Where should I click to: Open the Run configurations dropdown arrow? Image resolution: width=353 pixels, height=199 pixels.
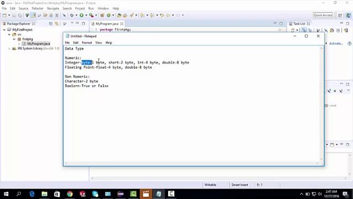pyautogui.click(x=86, y=15)
